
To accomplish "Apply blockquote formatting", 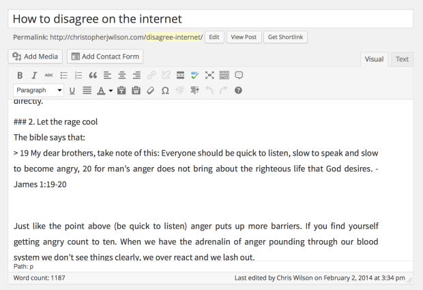I will pos(93,75).
